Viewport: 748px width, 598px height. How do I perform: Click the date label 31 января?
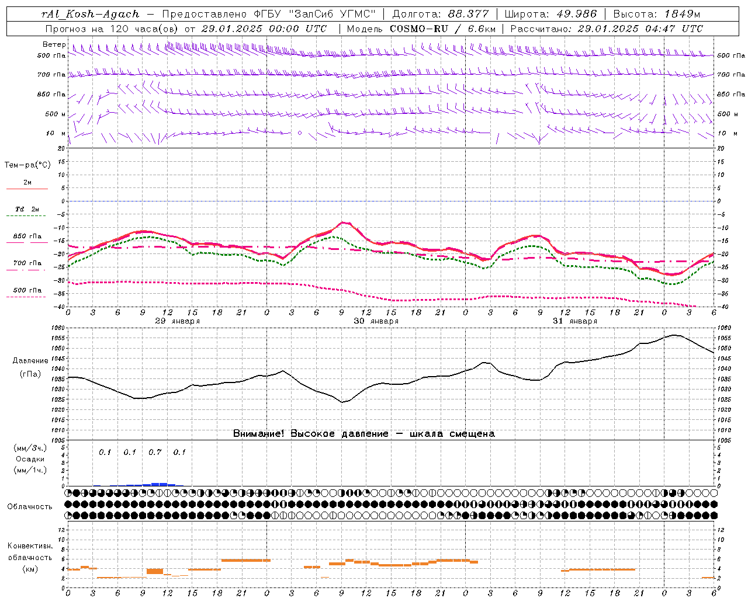tap(574, 321)
